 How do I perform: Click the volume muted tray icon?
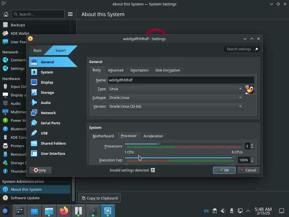coord(223,211)
